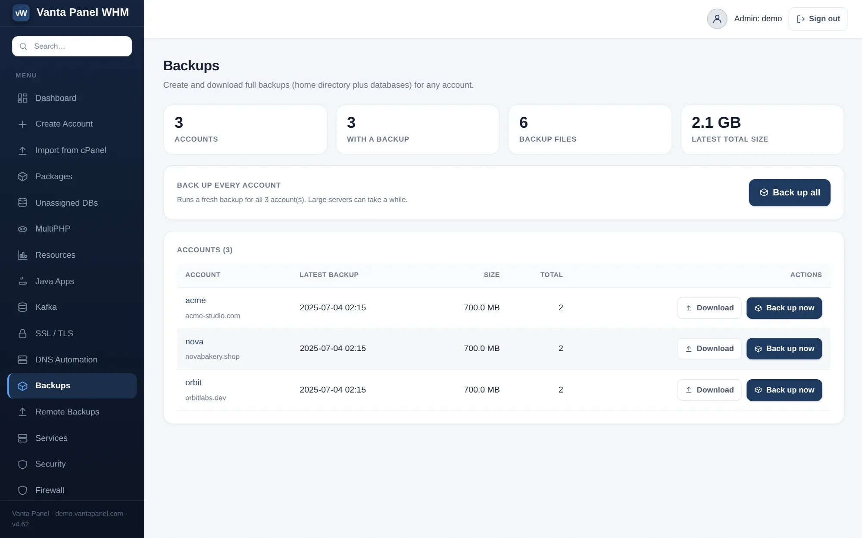
Task: Click Admin: demo label
Action: [x=758, y=19]
